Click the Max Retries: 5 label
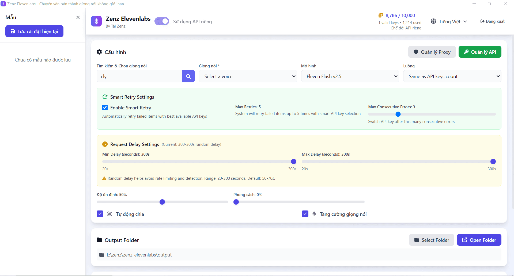514x276 pixels. 248,107
